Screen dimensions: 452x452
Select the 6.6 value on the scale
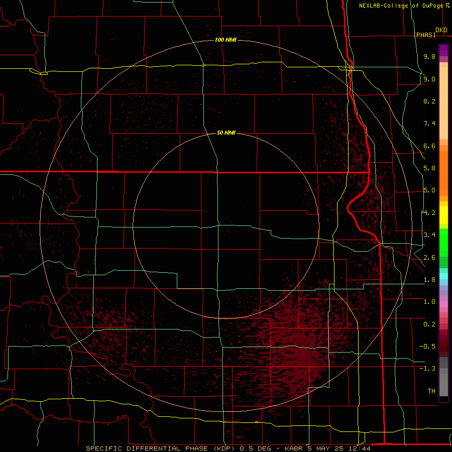pyautogui.click(x=429, y=146)
